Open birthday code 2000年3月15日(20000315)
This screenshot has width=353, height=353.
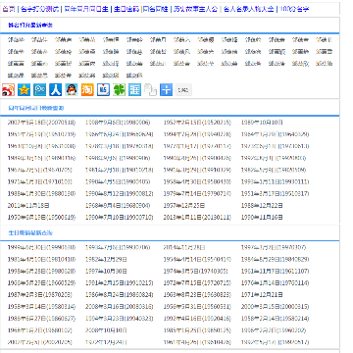275,307
